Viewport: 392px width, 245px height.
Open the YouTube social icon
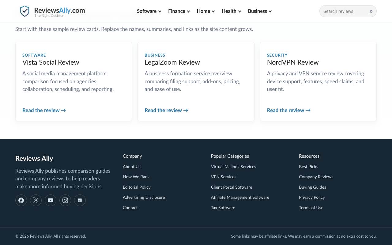51,200
